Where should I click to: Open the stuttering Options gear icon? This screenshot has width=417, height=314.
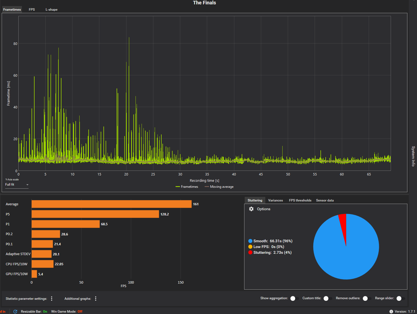click(x=251, y=209)
